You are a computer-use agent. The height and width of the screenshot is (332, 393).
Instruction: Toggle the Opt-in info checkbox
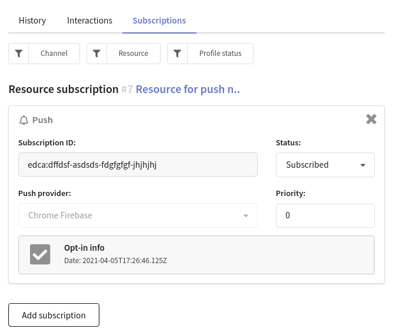tap(40, 254)
